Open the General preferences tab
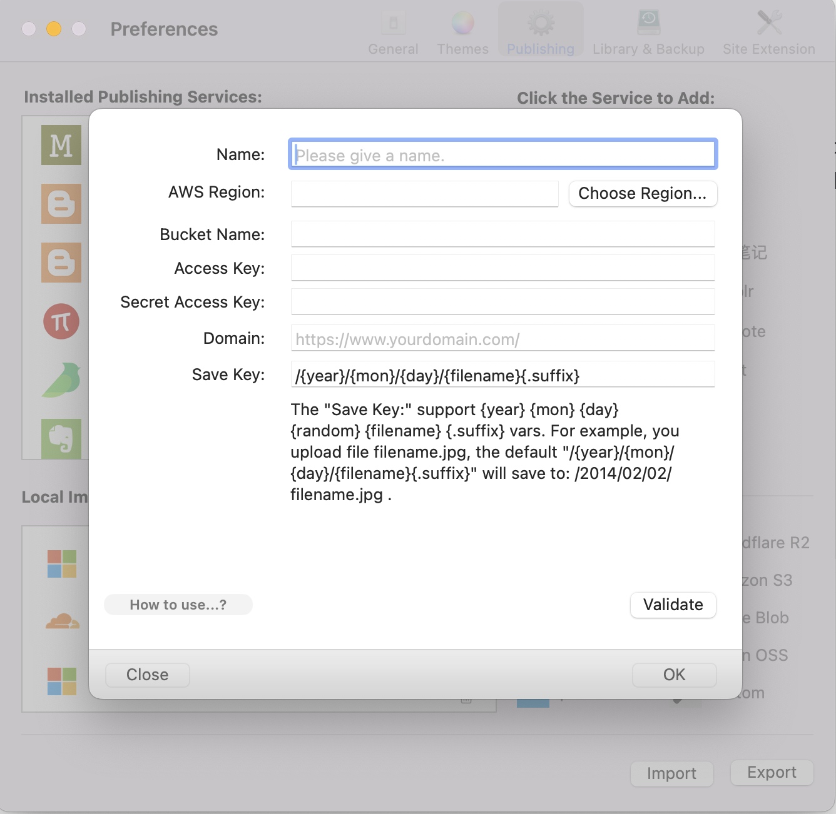The height and width of the screenshot is (814, 836). pyautogui.click(x=393, y=33)
